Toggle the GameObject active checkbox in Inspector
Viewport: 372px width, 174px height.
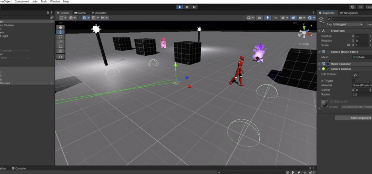tap(329, 19)
